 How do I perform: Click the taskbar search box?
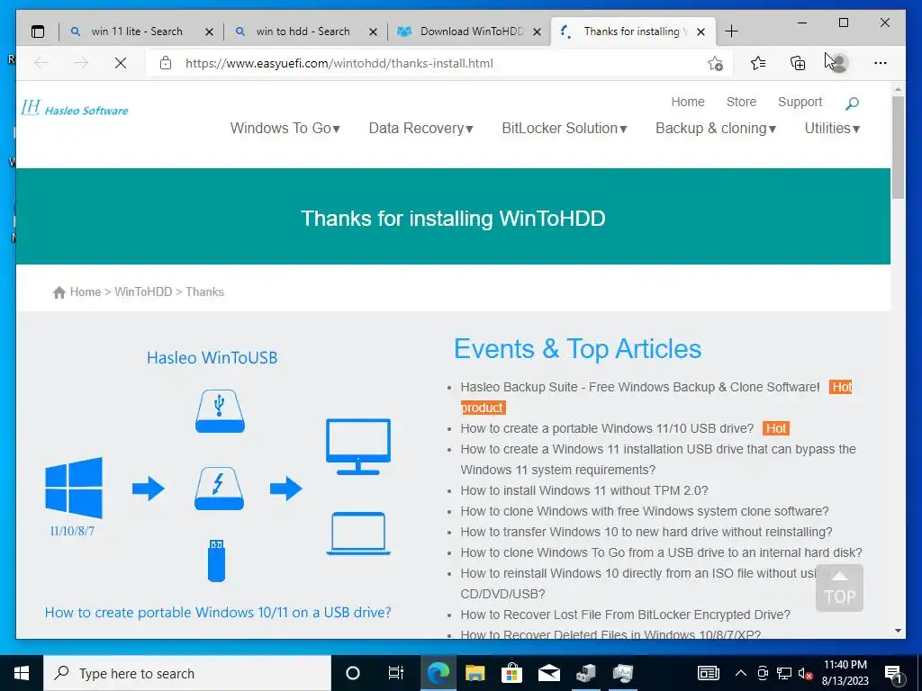click(187, 673)
